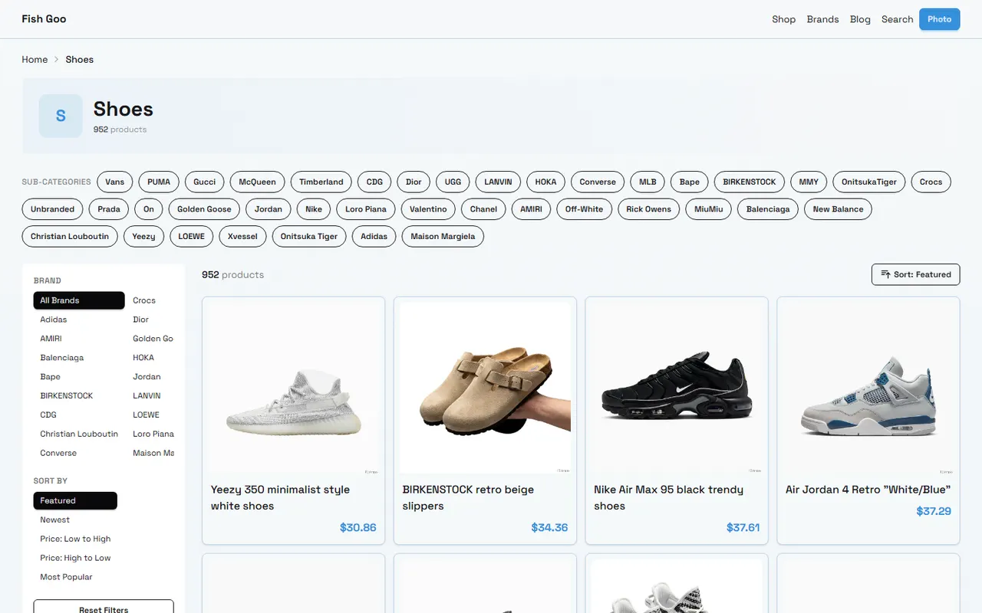Select the PUMA sub-category chip

click(159, 182)
